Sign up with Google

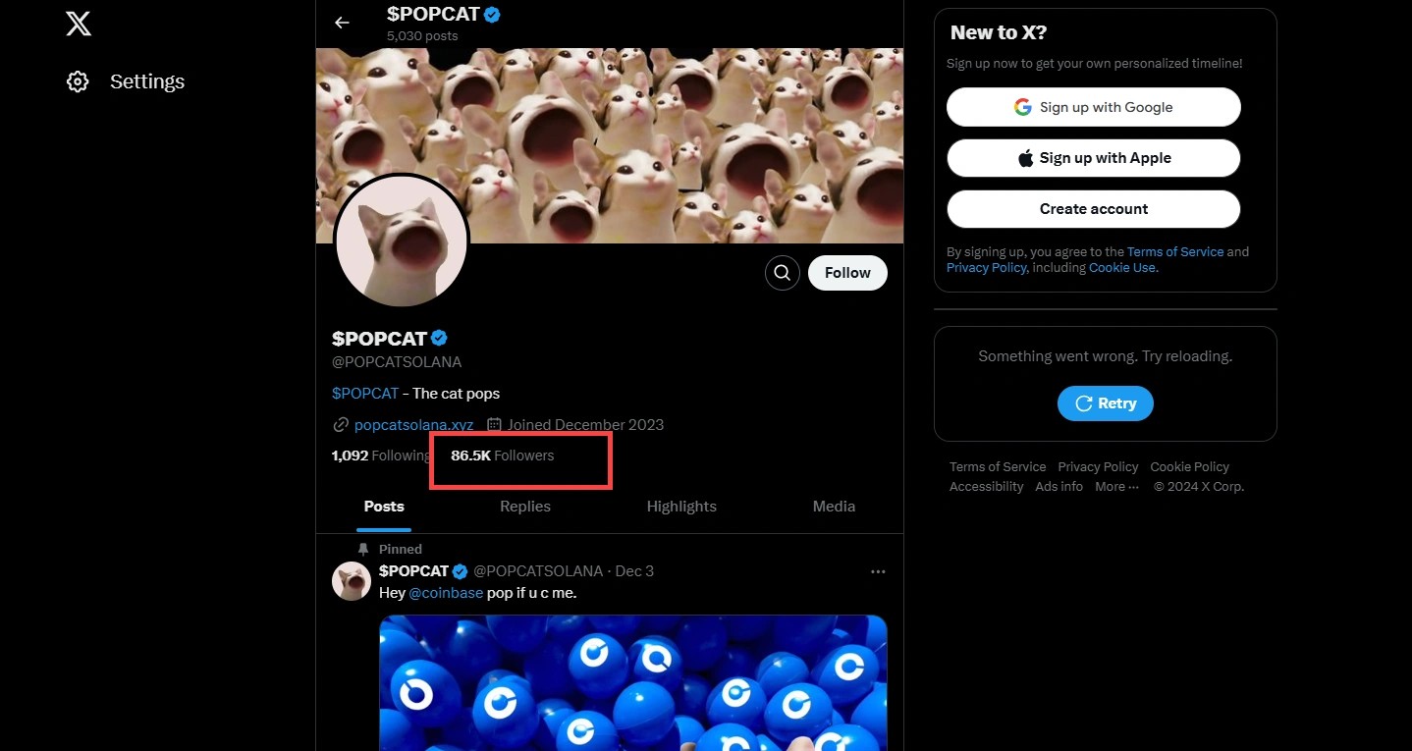click(1093, 107)
